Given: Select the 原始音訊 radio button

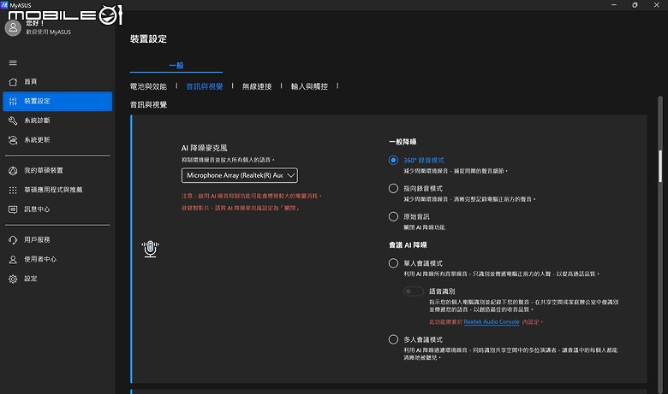Looking at the screenshot, I should [x=393, y=217].
